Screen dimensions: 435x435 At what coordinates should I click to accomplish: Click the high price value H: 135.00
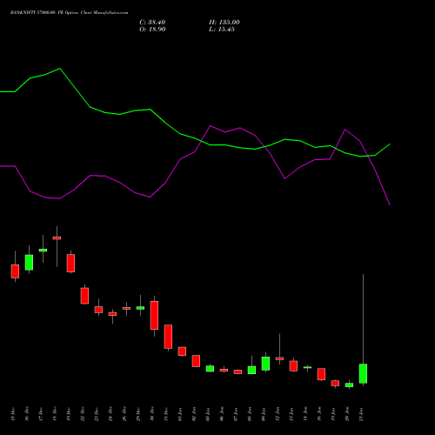[224, 23]
